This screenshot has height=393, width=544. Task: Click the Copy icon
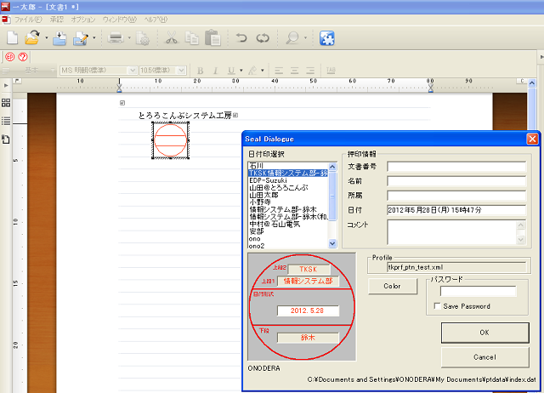191,37
